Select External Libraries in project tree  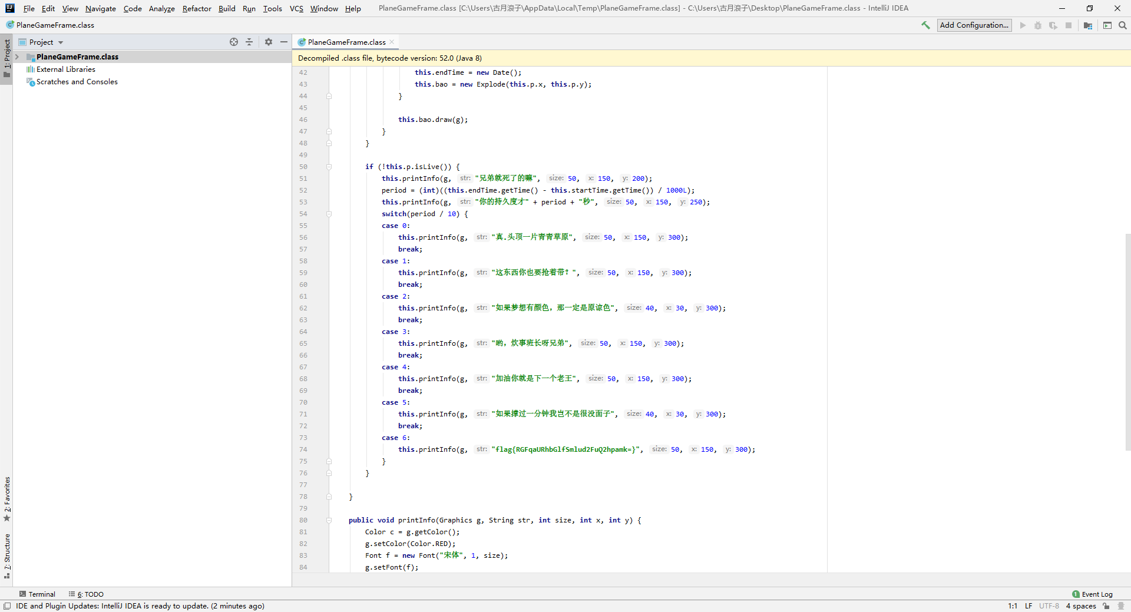coord(65,70)
